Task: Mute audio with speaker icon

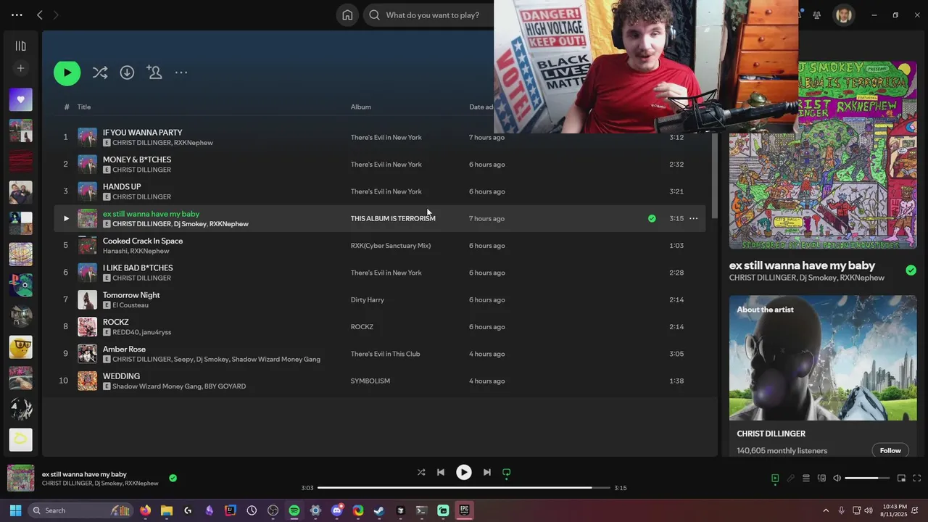Action: 837,478
